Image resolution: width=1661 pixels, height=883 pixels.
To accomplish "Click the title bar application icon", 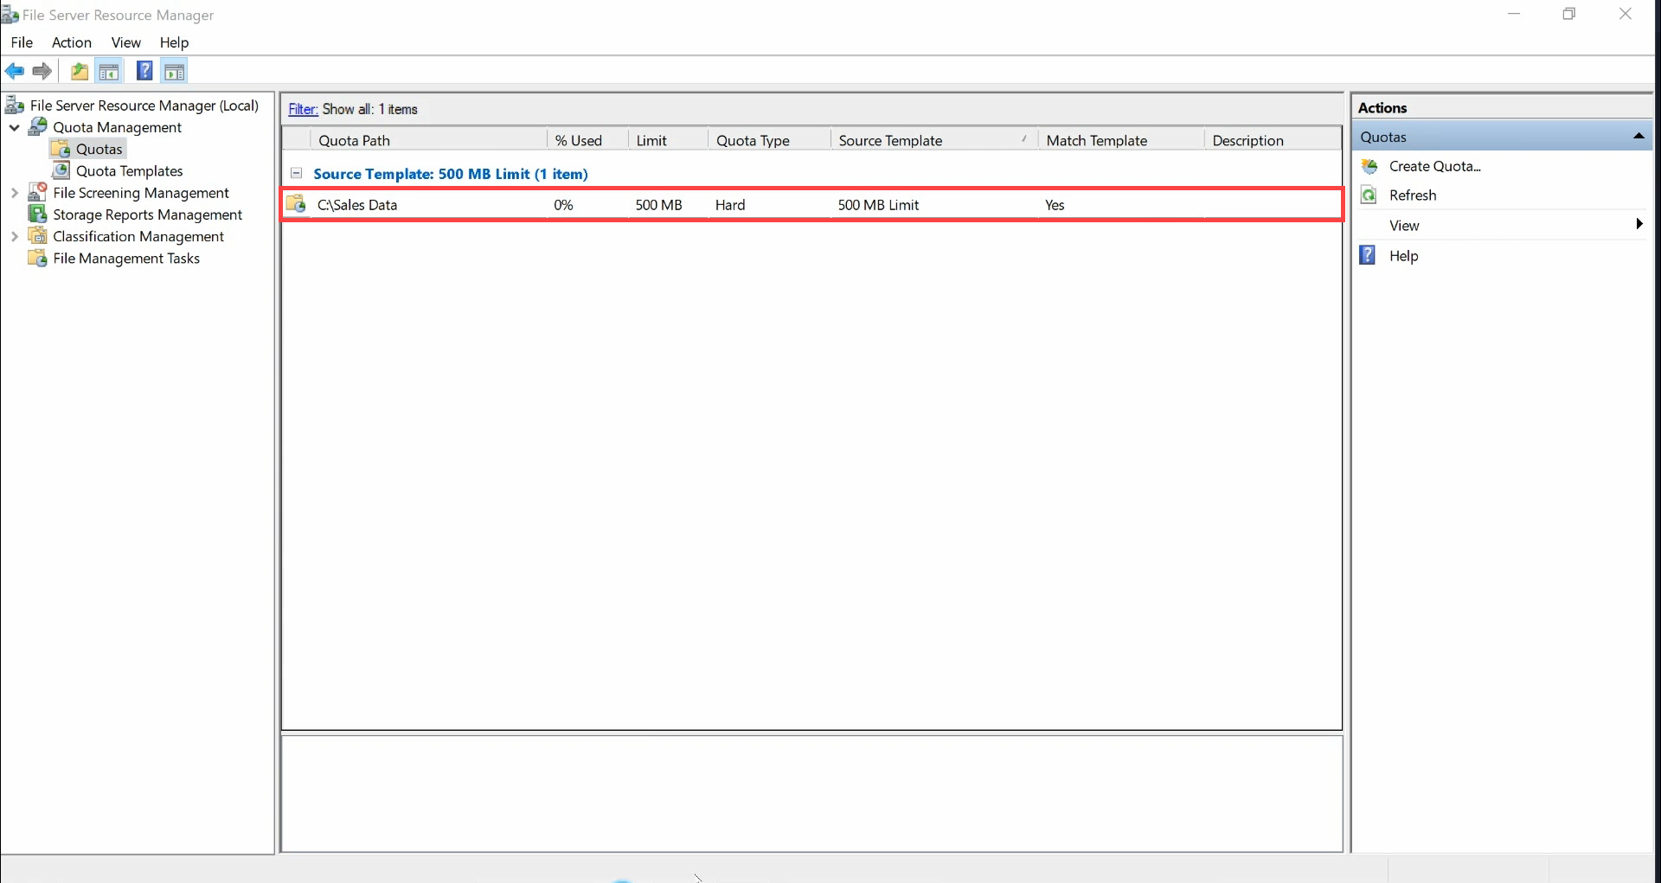I will (x=10, y=15).
